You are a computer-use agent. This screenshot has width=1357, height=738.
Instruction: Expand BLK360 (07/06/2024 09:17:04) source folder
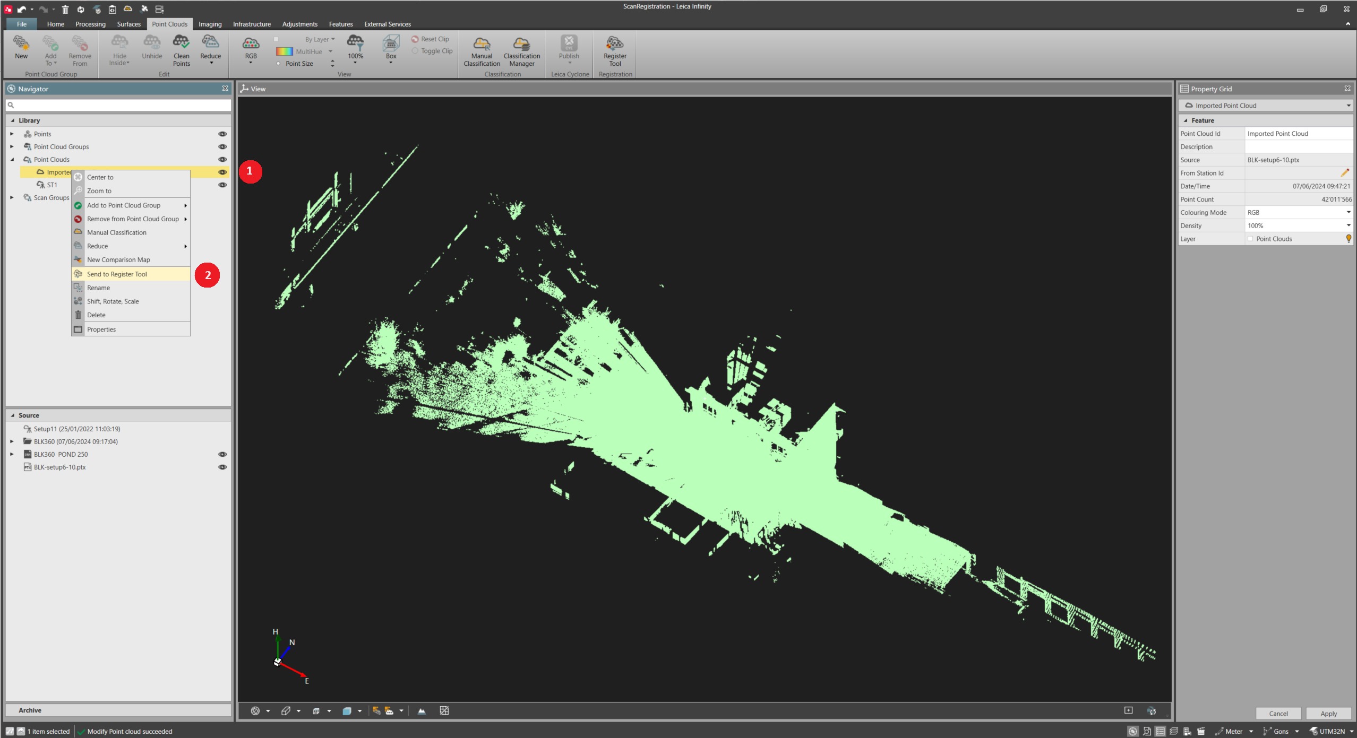(x=12, y=442)
